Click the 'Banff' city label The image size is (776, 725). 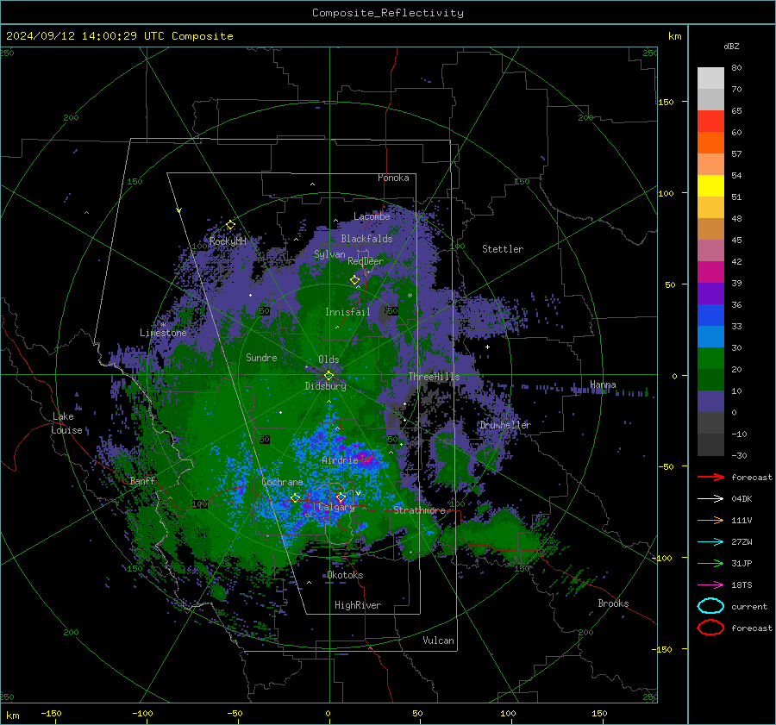click(142, 481)
